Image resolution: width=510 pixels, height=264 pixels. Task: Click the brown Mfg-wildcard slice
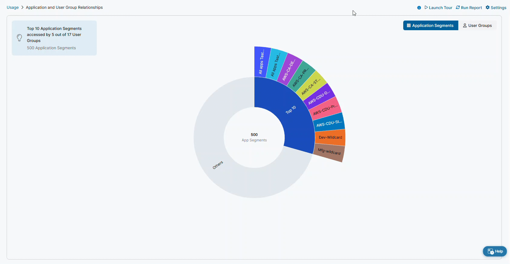(x=329, y=152)
